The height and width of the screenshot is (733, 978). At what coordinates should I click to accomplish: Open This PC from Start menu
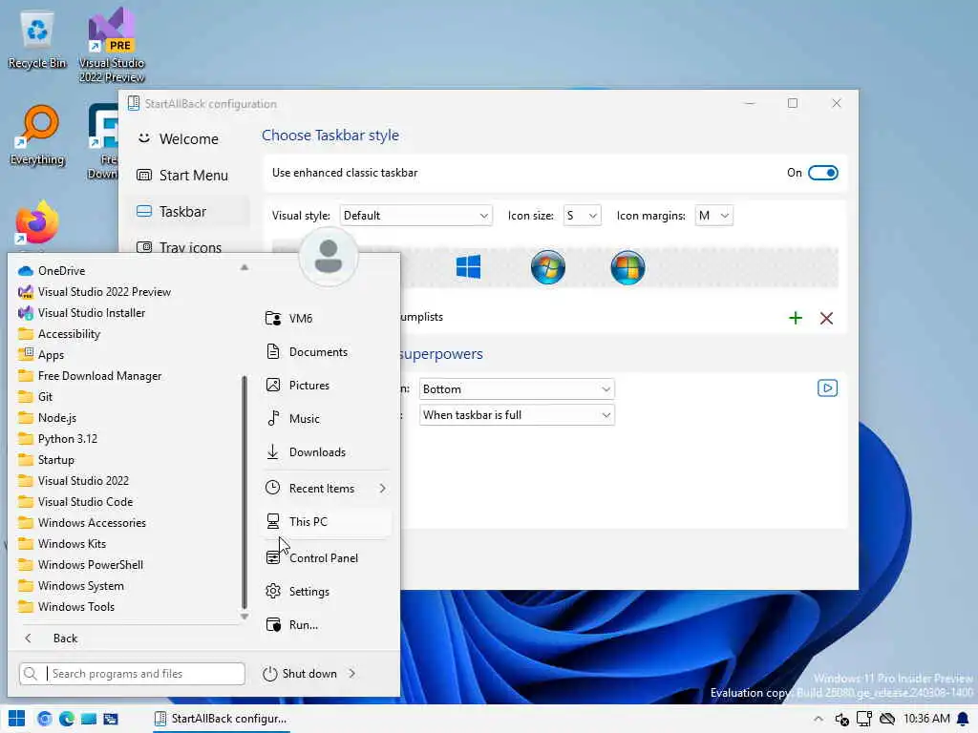328,522
